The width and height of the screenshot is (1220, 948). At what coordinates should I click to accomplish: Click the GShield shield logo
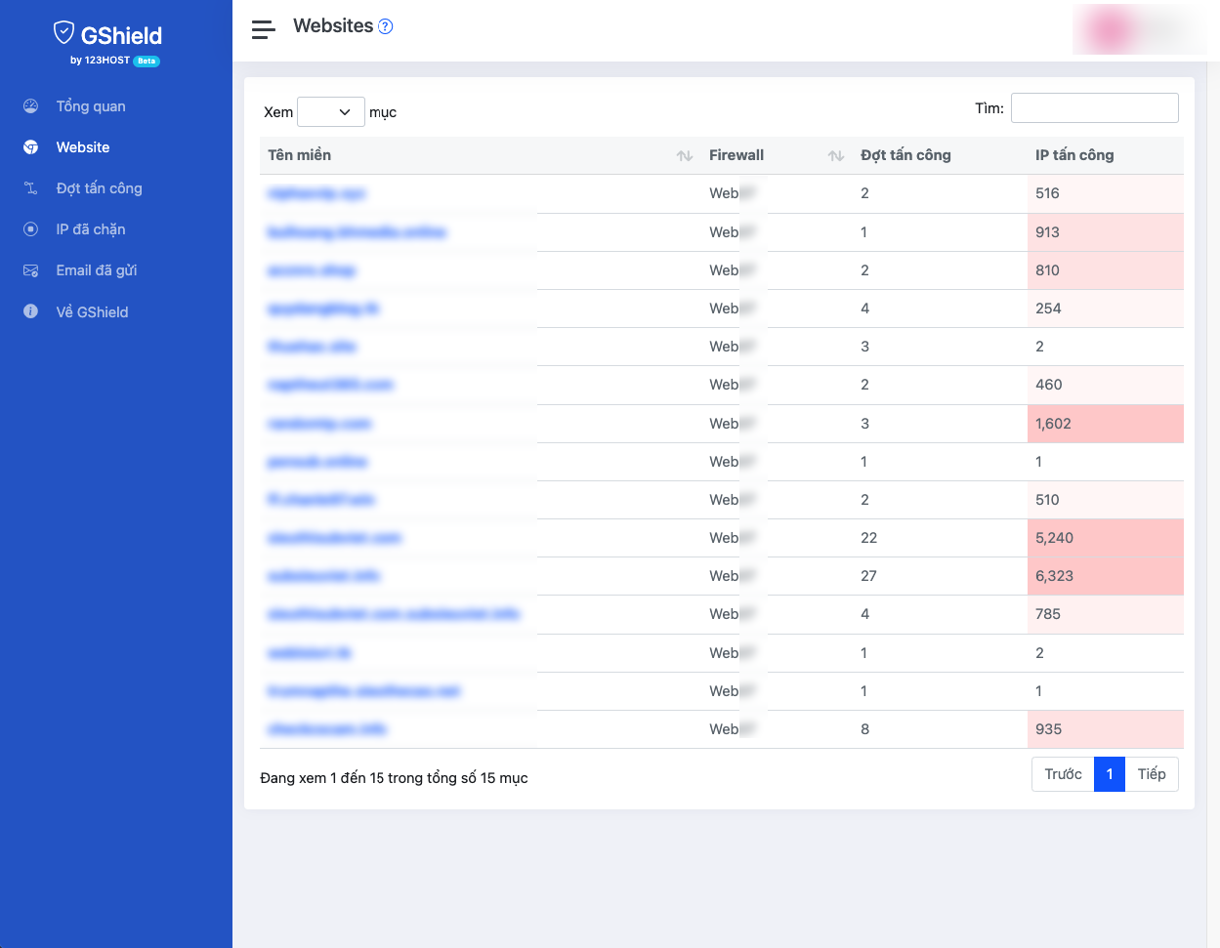[64, 30]
